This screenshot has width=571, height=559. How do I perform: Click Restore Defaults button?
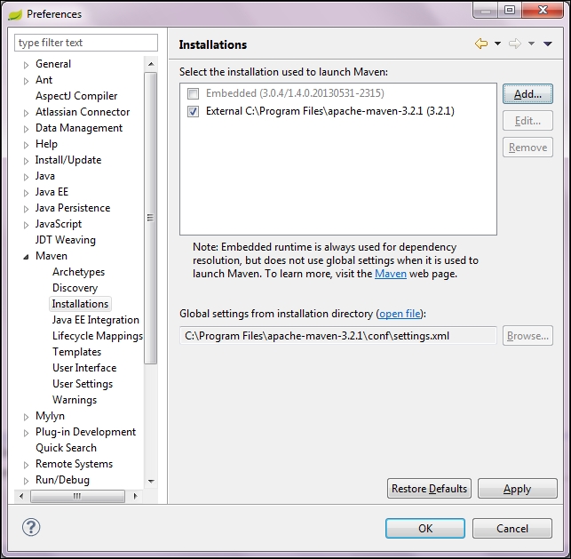[x=429, y=488]
